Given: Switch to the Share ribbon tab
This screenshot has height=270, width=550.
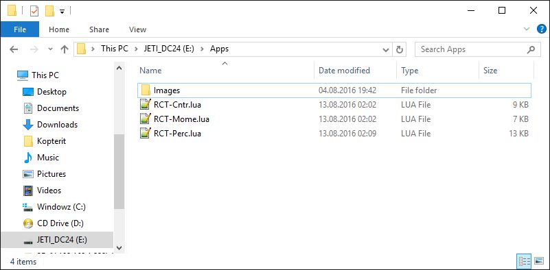Looking at the screenshot, I should (x=99, y=29).
